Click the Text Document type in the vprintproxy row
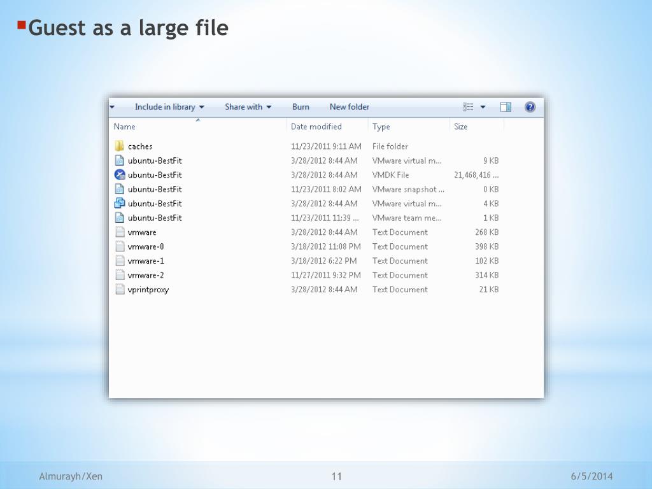 point(400,290)
